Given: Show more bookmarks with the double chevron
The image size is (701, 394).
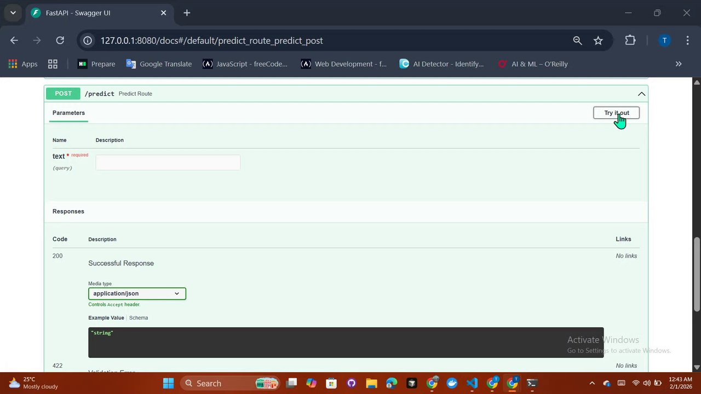Looking at the screenshot, I should click(679, 64).
